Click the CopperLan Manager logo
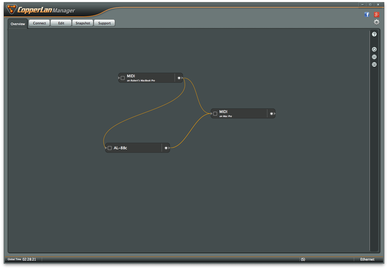Image resolution: width=388 pixels, height=269 pixels. (41, 10)
